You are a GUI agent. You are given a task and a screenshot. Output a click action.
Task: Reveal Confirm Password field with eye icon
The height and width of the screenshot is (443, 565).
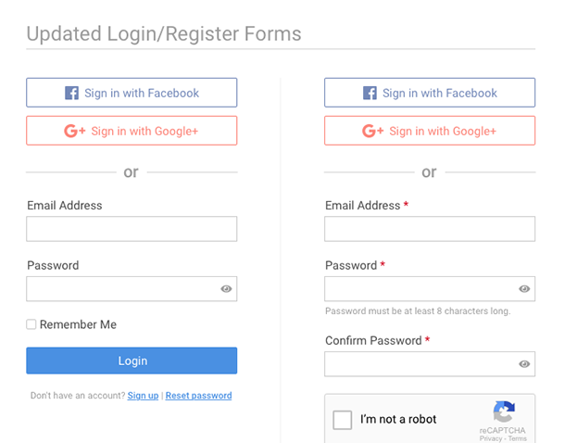(524, 364)
